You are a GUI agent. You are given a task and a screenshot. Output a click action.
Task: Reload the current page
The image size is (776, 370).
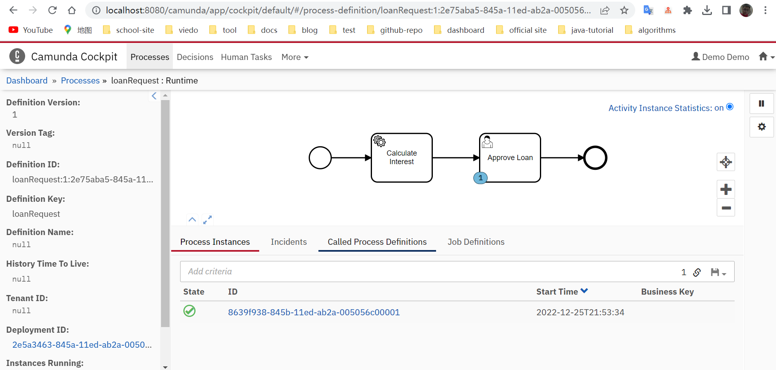pyautogui.click(x=52, y=10)
